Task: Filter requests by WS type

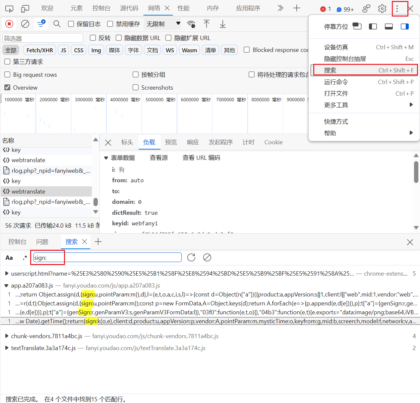Action: pos(170,50)
